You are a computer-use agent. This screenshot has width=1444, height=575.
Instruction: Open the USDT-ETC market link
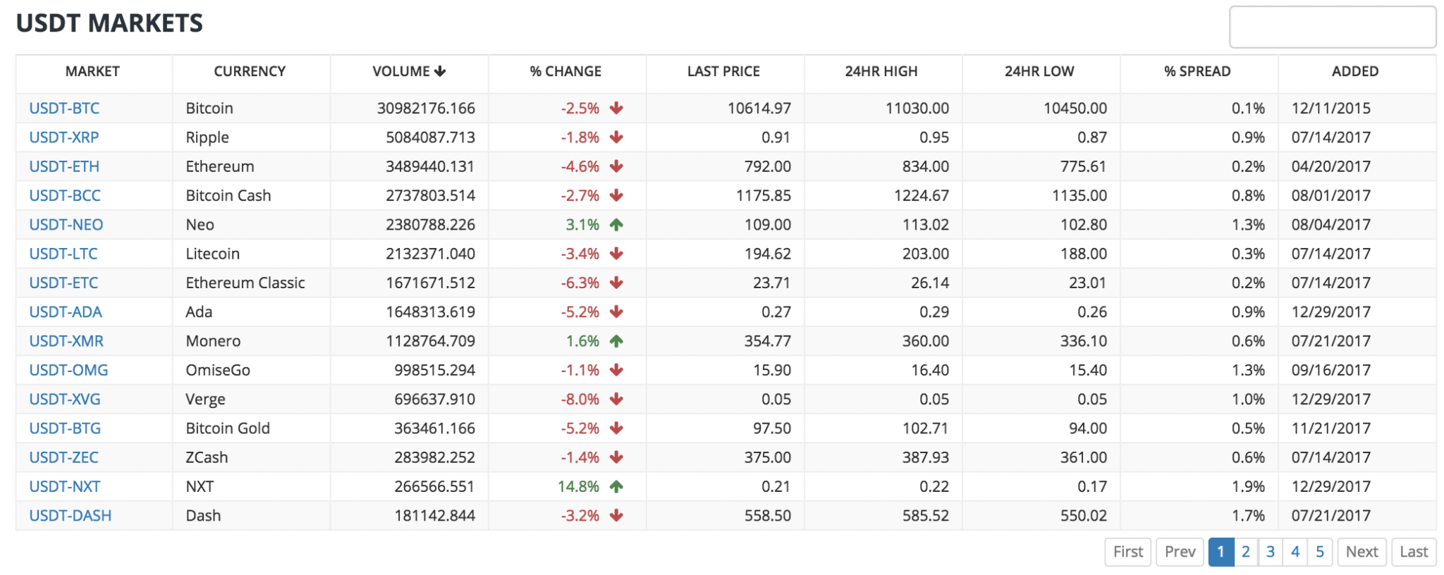tap(63, 283)
